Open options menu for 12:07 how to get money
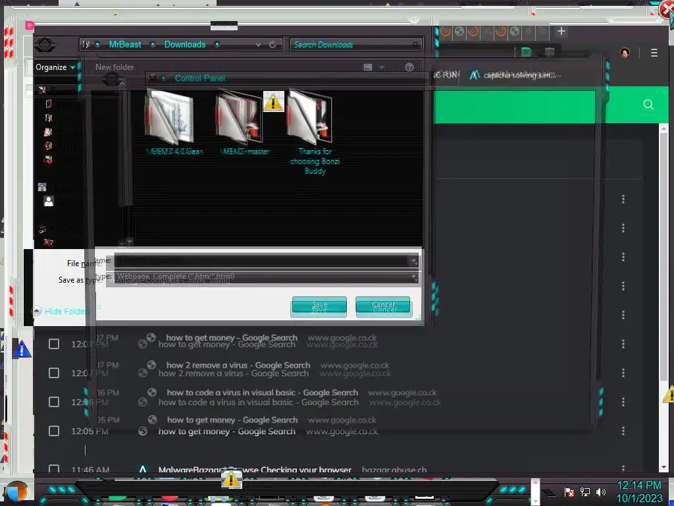 pyautogui.click(x=623, y=344)
